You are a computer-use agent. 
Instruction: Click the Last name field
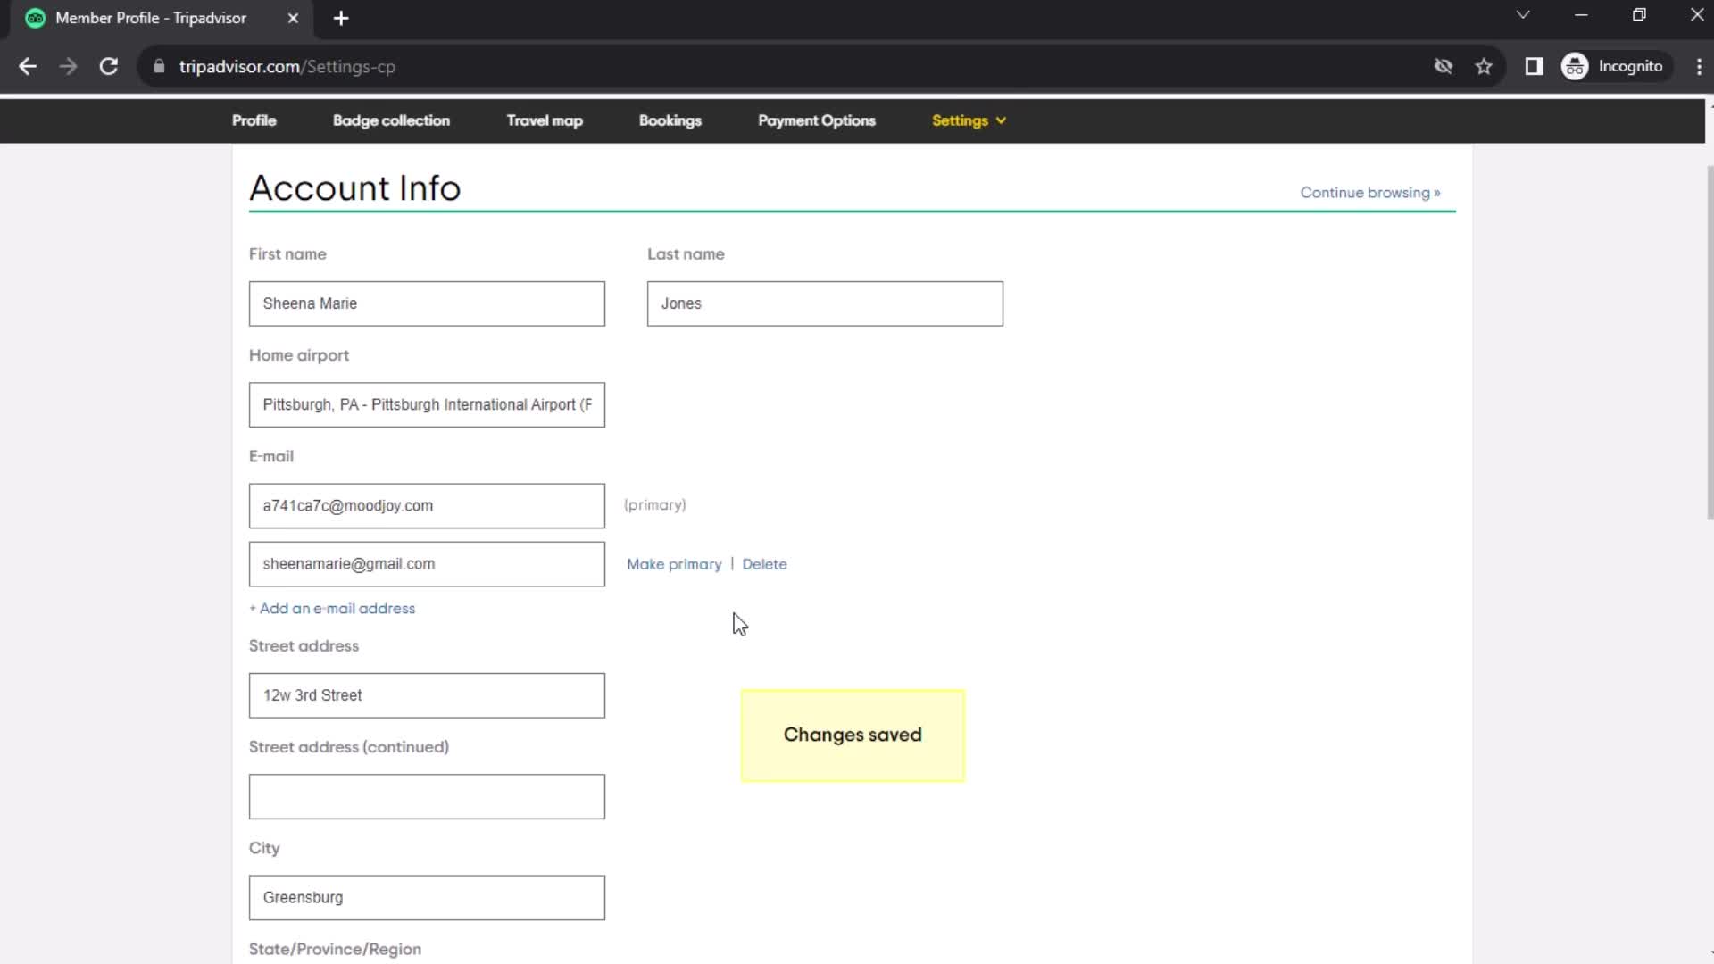(825, 303)
